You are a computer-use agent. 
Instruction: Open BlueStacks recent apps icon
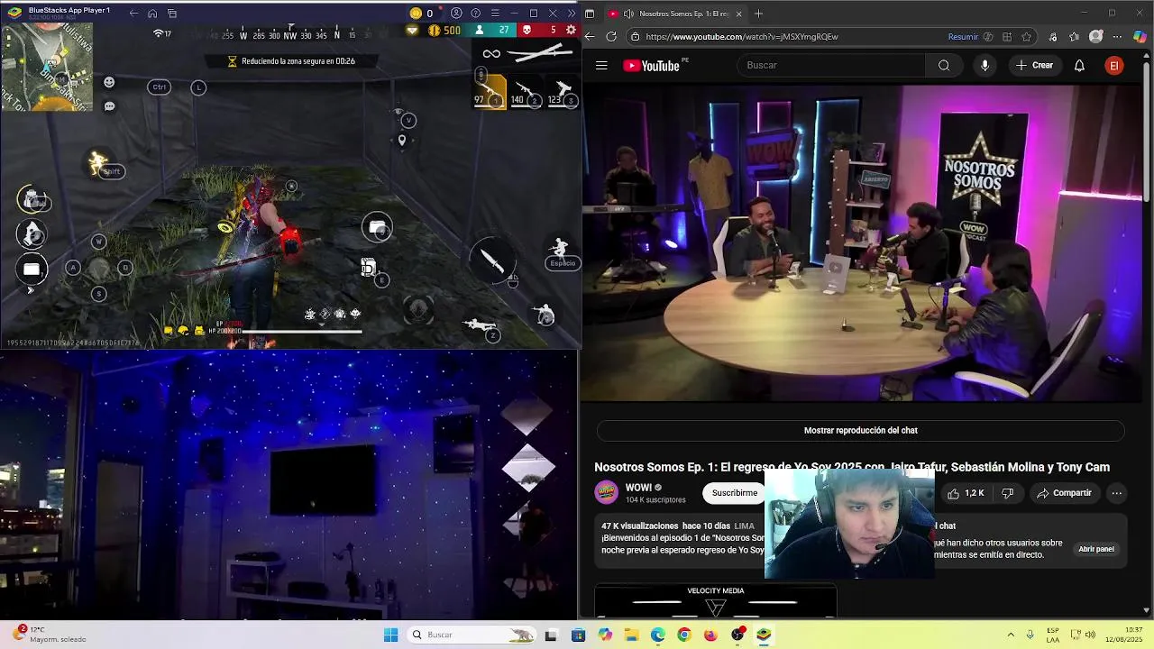click(x=172, y=14)
